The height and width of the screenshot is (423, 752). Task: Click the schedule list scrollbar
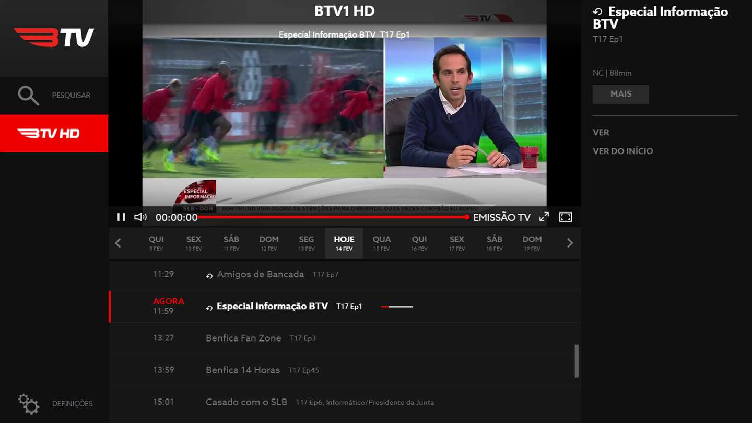point(577,360)
